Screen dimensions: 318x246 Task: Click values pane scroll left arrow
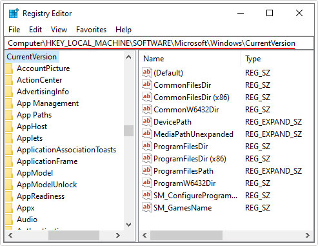(144, 236)
